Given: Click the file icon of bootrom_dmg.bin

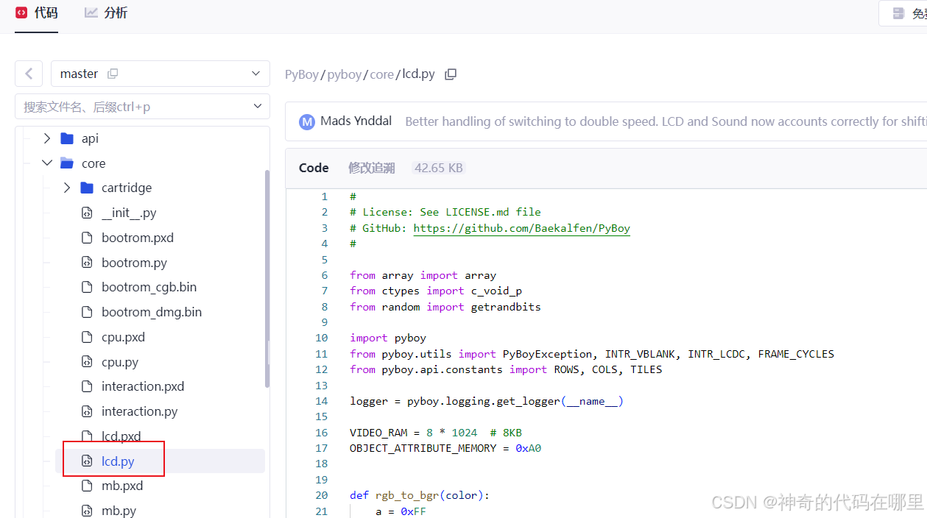Looking at the screenshot, I should [x=87, y=312].
